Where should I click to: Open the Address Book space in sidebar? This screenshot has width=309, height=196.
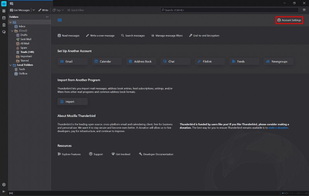click(4, 11)
